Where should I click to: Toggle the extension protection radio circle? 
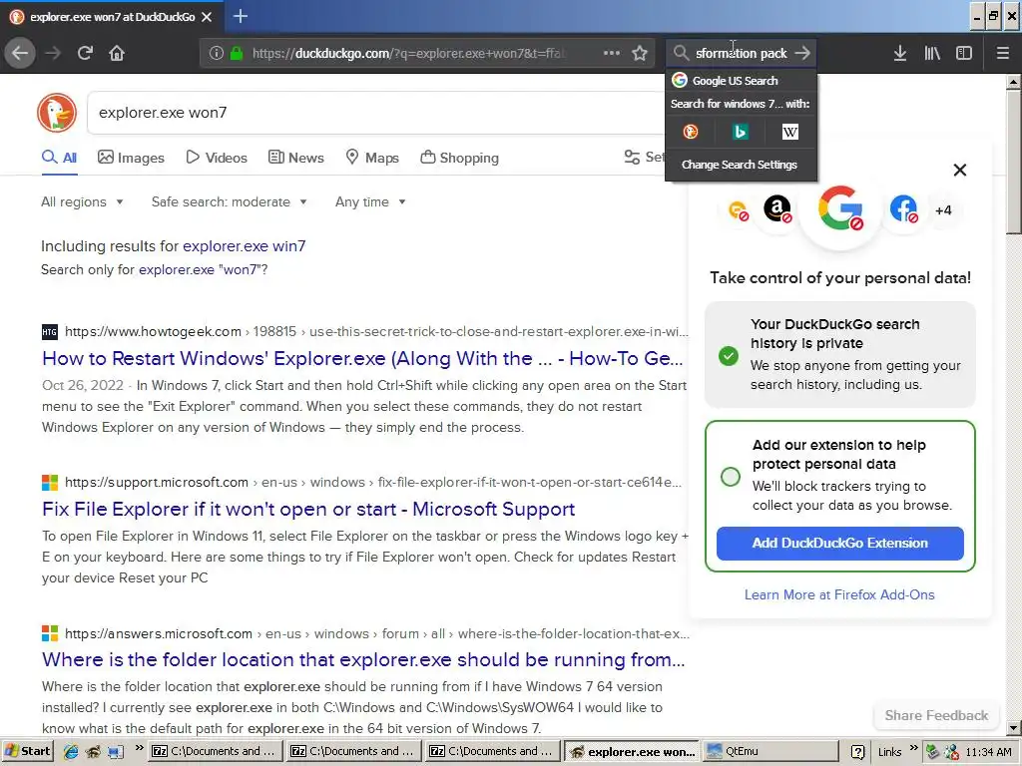(x=730, y=476)
